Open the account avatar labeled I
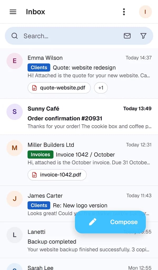158x270 pixels. (145, 12)
